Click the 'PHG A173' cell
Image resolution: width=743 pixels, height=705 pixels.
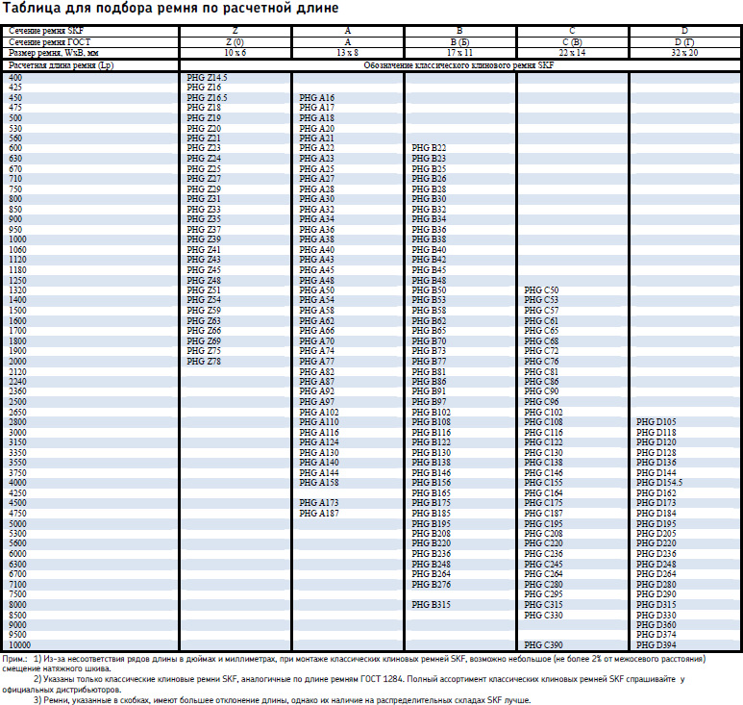(319, 503)
